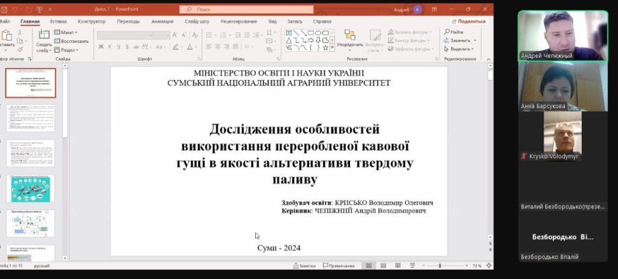Click the zoom in plus button
The image size is (618, 279).
pos(467,266)
